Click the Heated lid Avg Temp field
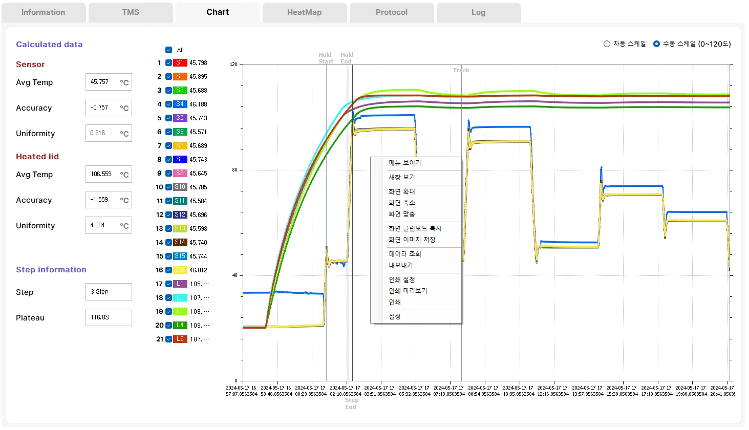This screenshot has height=430, width=749. [x=109, y=174]
